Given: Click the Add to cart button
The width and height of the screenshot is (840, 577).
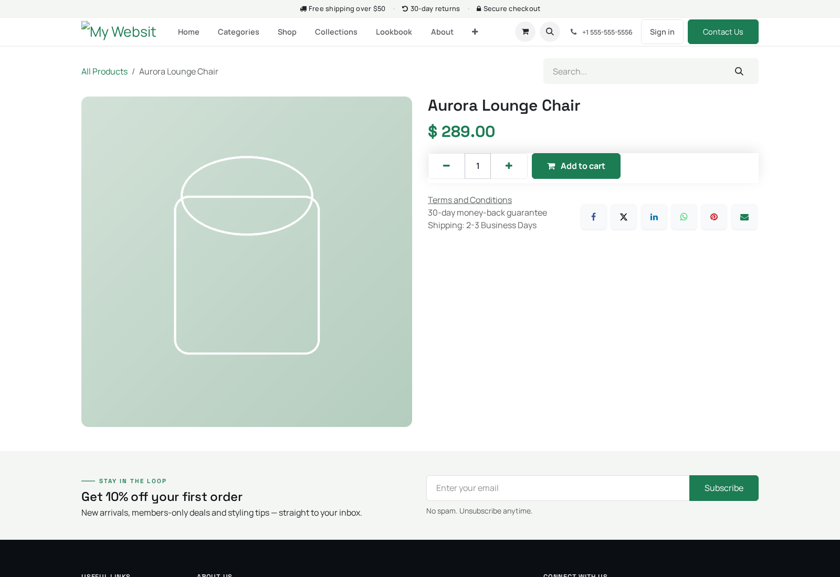Looking at the screenshot, I should tap(576, 166).
